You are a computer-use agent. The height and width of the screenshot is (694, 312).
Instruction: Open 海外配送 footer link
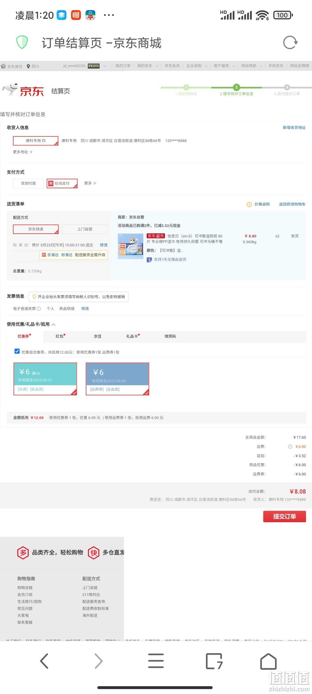pyautogui.click(x=90, y=615)
